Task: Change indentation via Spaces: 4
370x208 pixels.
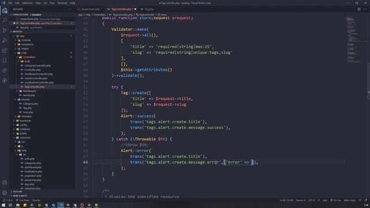Action: tap(301, 200)
